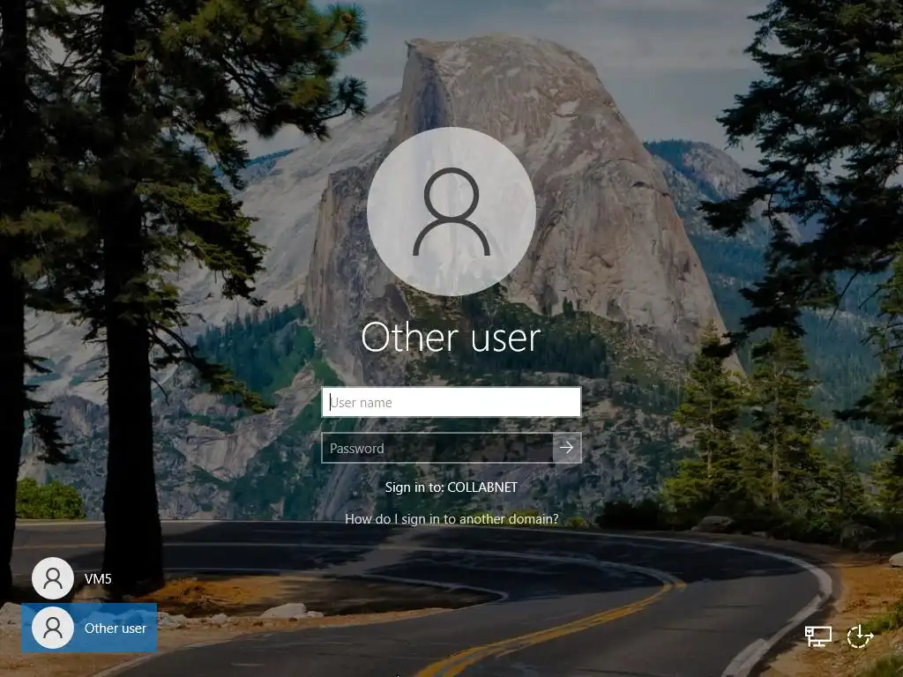Select the Other user account
903x677 pixels.
point(89,628)
